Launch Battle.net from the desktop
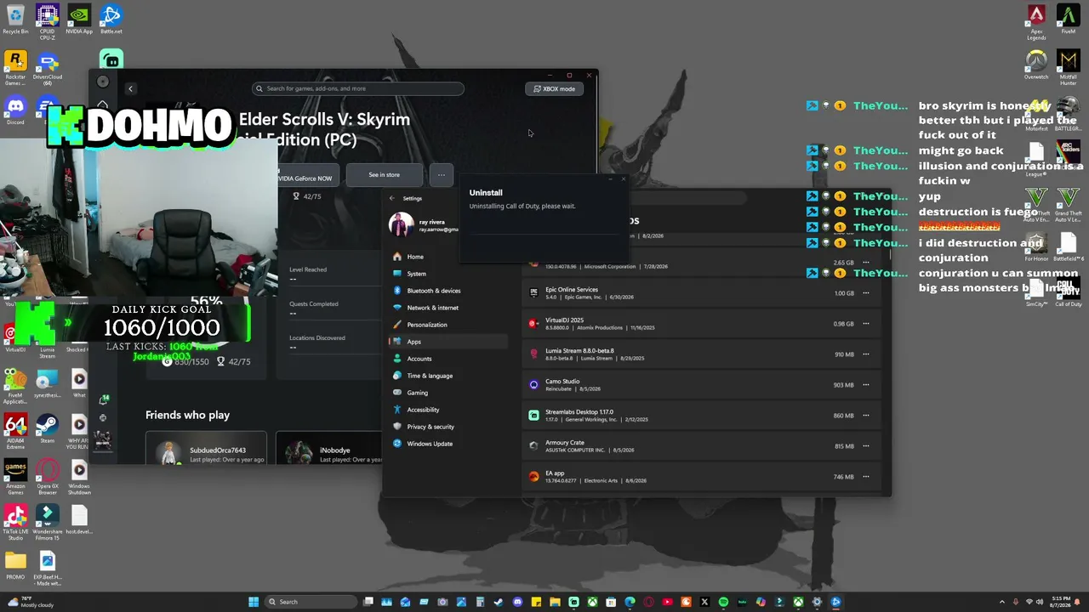 111,20
